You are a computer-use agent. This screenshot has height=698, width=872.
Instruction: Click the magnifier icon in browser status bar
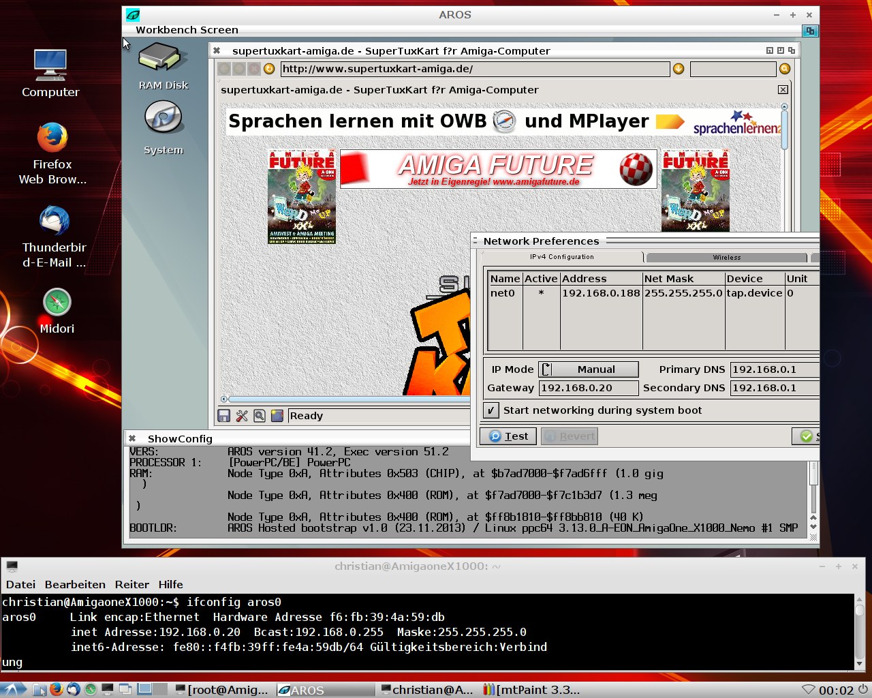coord(260,416)
